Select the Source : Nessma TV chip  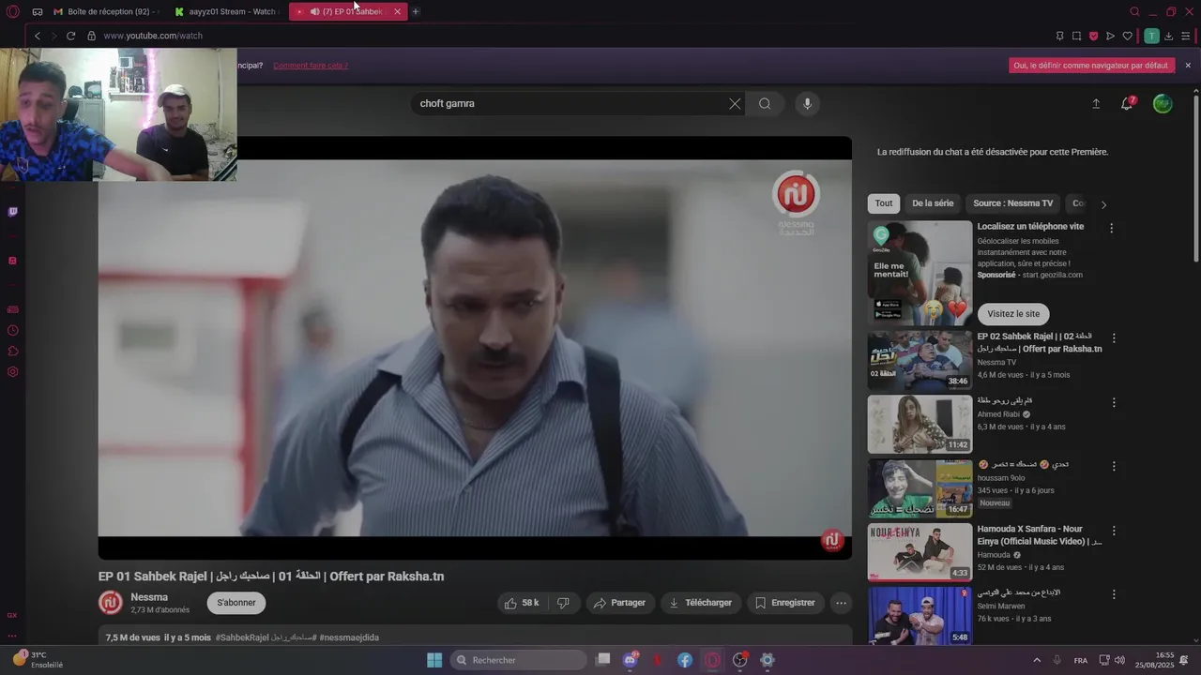point(1013,203)
